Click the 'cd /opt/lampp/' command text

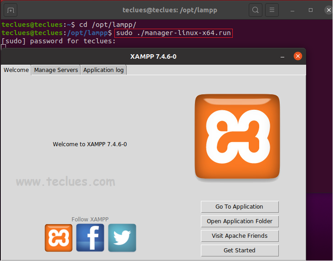click(108, 25)
